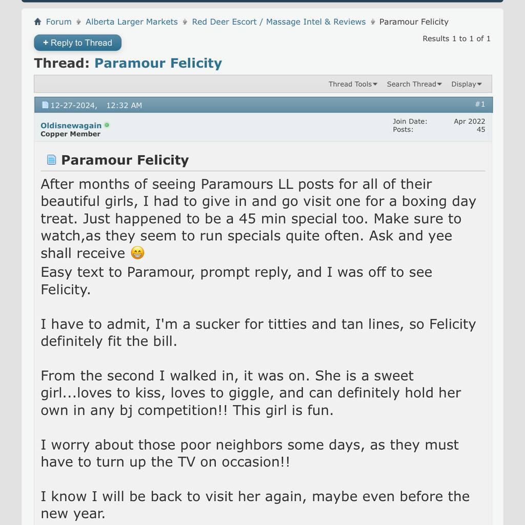Click the grinning emoji in the post
525x525 pixels.
137,253
